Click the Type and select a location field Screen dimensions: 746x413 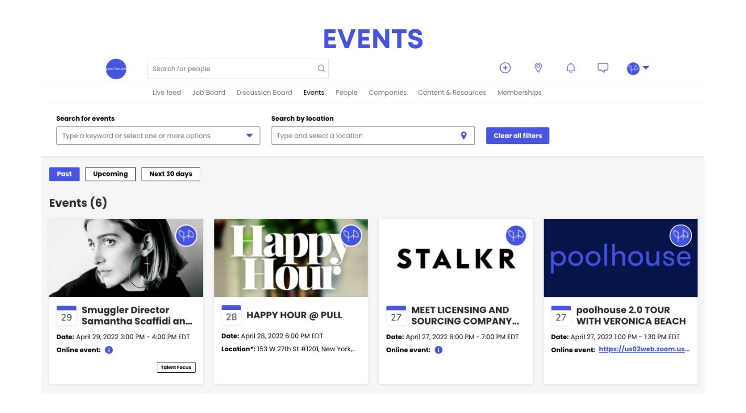(373, 136)
